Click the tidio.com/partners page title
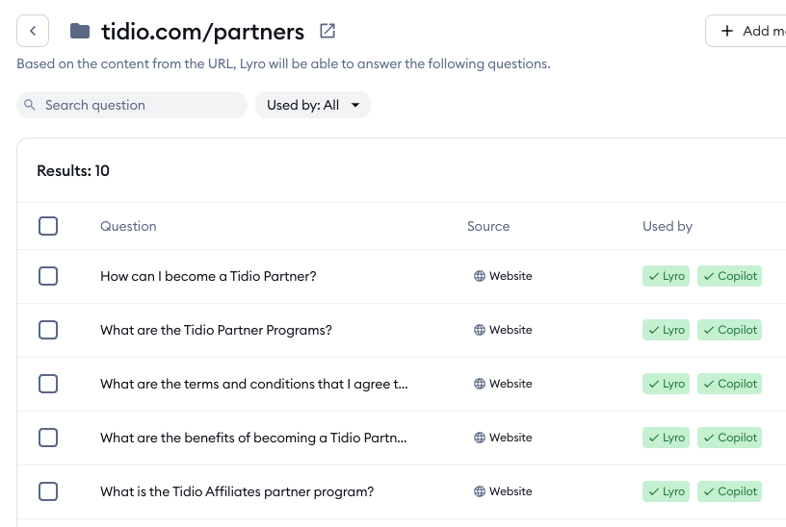786x527 pixels. [x=202, y=32]
